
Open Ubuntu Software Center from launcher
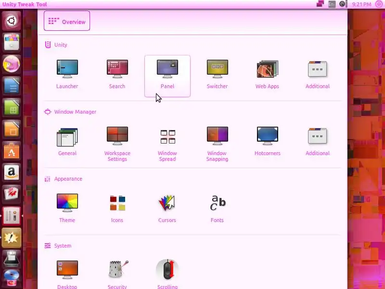11,150
